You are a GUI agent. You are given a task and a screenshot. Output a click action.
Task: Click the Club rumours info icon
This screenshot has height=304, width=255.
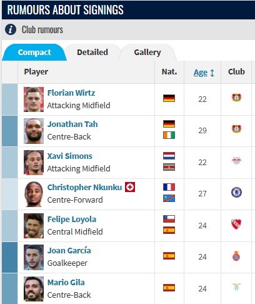point(11,29)
